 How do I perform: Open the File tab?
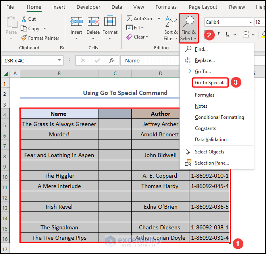pos(10,7)
